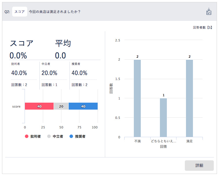Click the 批判者 40.0% percentage
The image size is (219, 176).
[19, 73]
